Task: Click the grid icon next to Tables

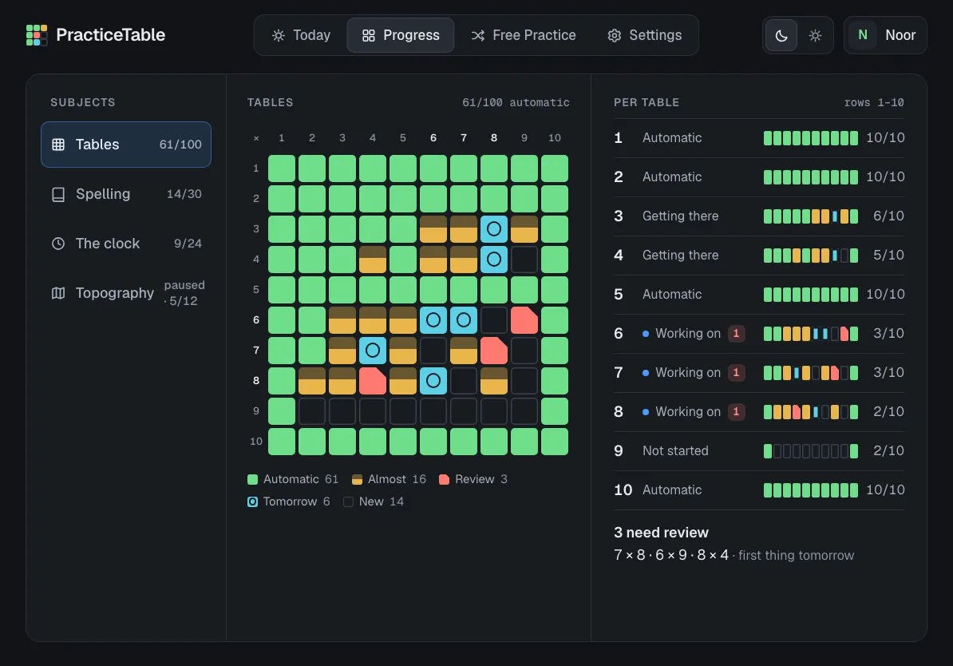Action: coord(58,145)
